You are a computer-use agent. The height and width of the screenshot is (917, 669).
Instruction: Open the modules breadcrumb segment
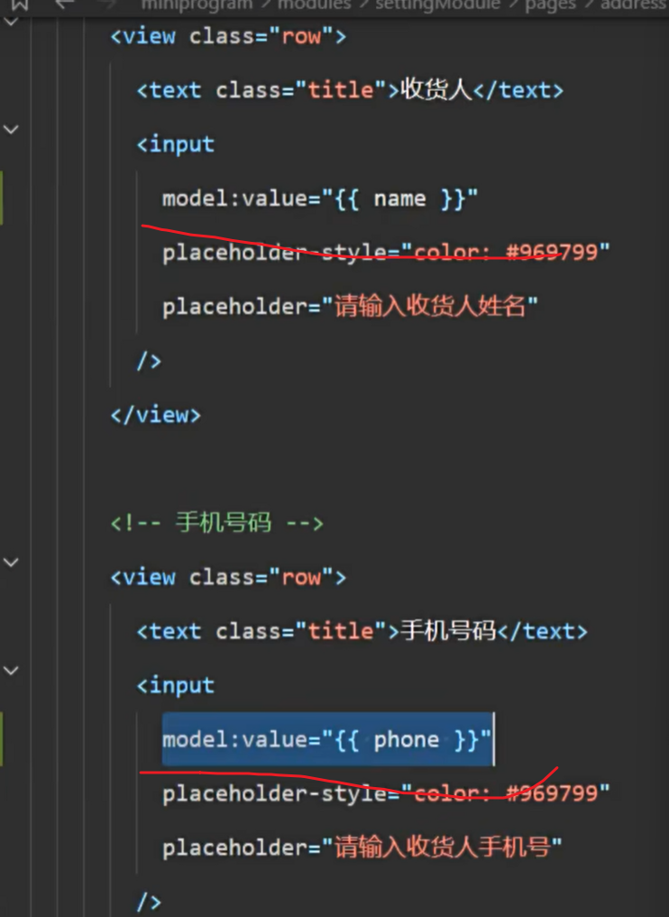(314, 5)
